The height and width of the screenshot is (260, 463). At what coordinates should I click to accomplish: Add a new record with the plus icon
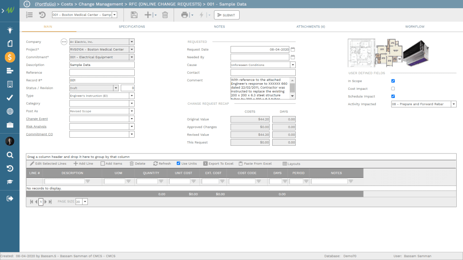(x=148, y=15)
